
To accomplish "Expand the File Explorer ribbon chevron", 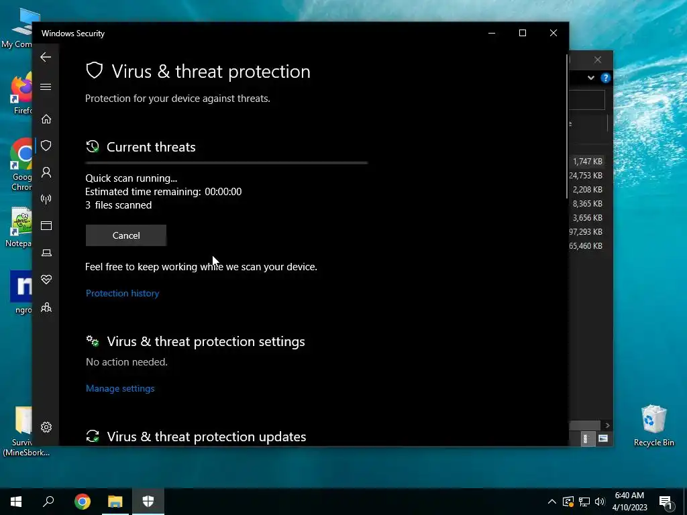I will (x=591, y=78).
